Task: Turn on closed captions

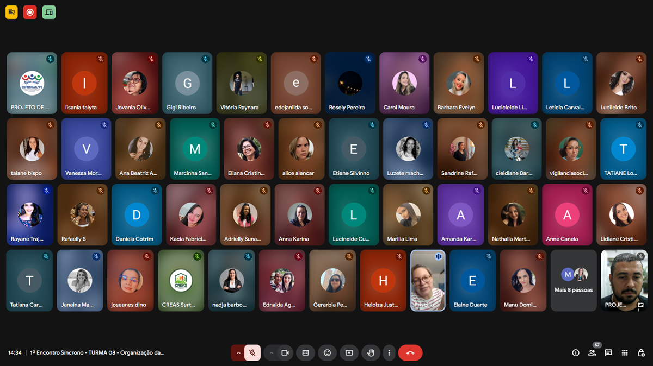Action: tap(305, 353)
